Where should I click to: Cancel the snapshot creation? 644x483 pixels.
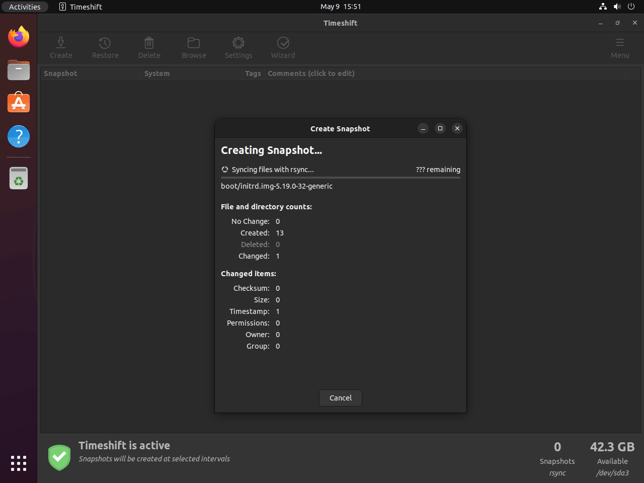coord(341,398)
